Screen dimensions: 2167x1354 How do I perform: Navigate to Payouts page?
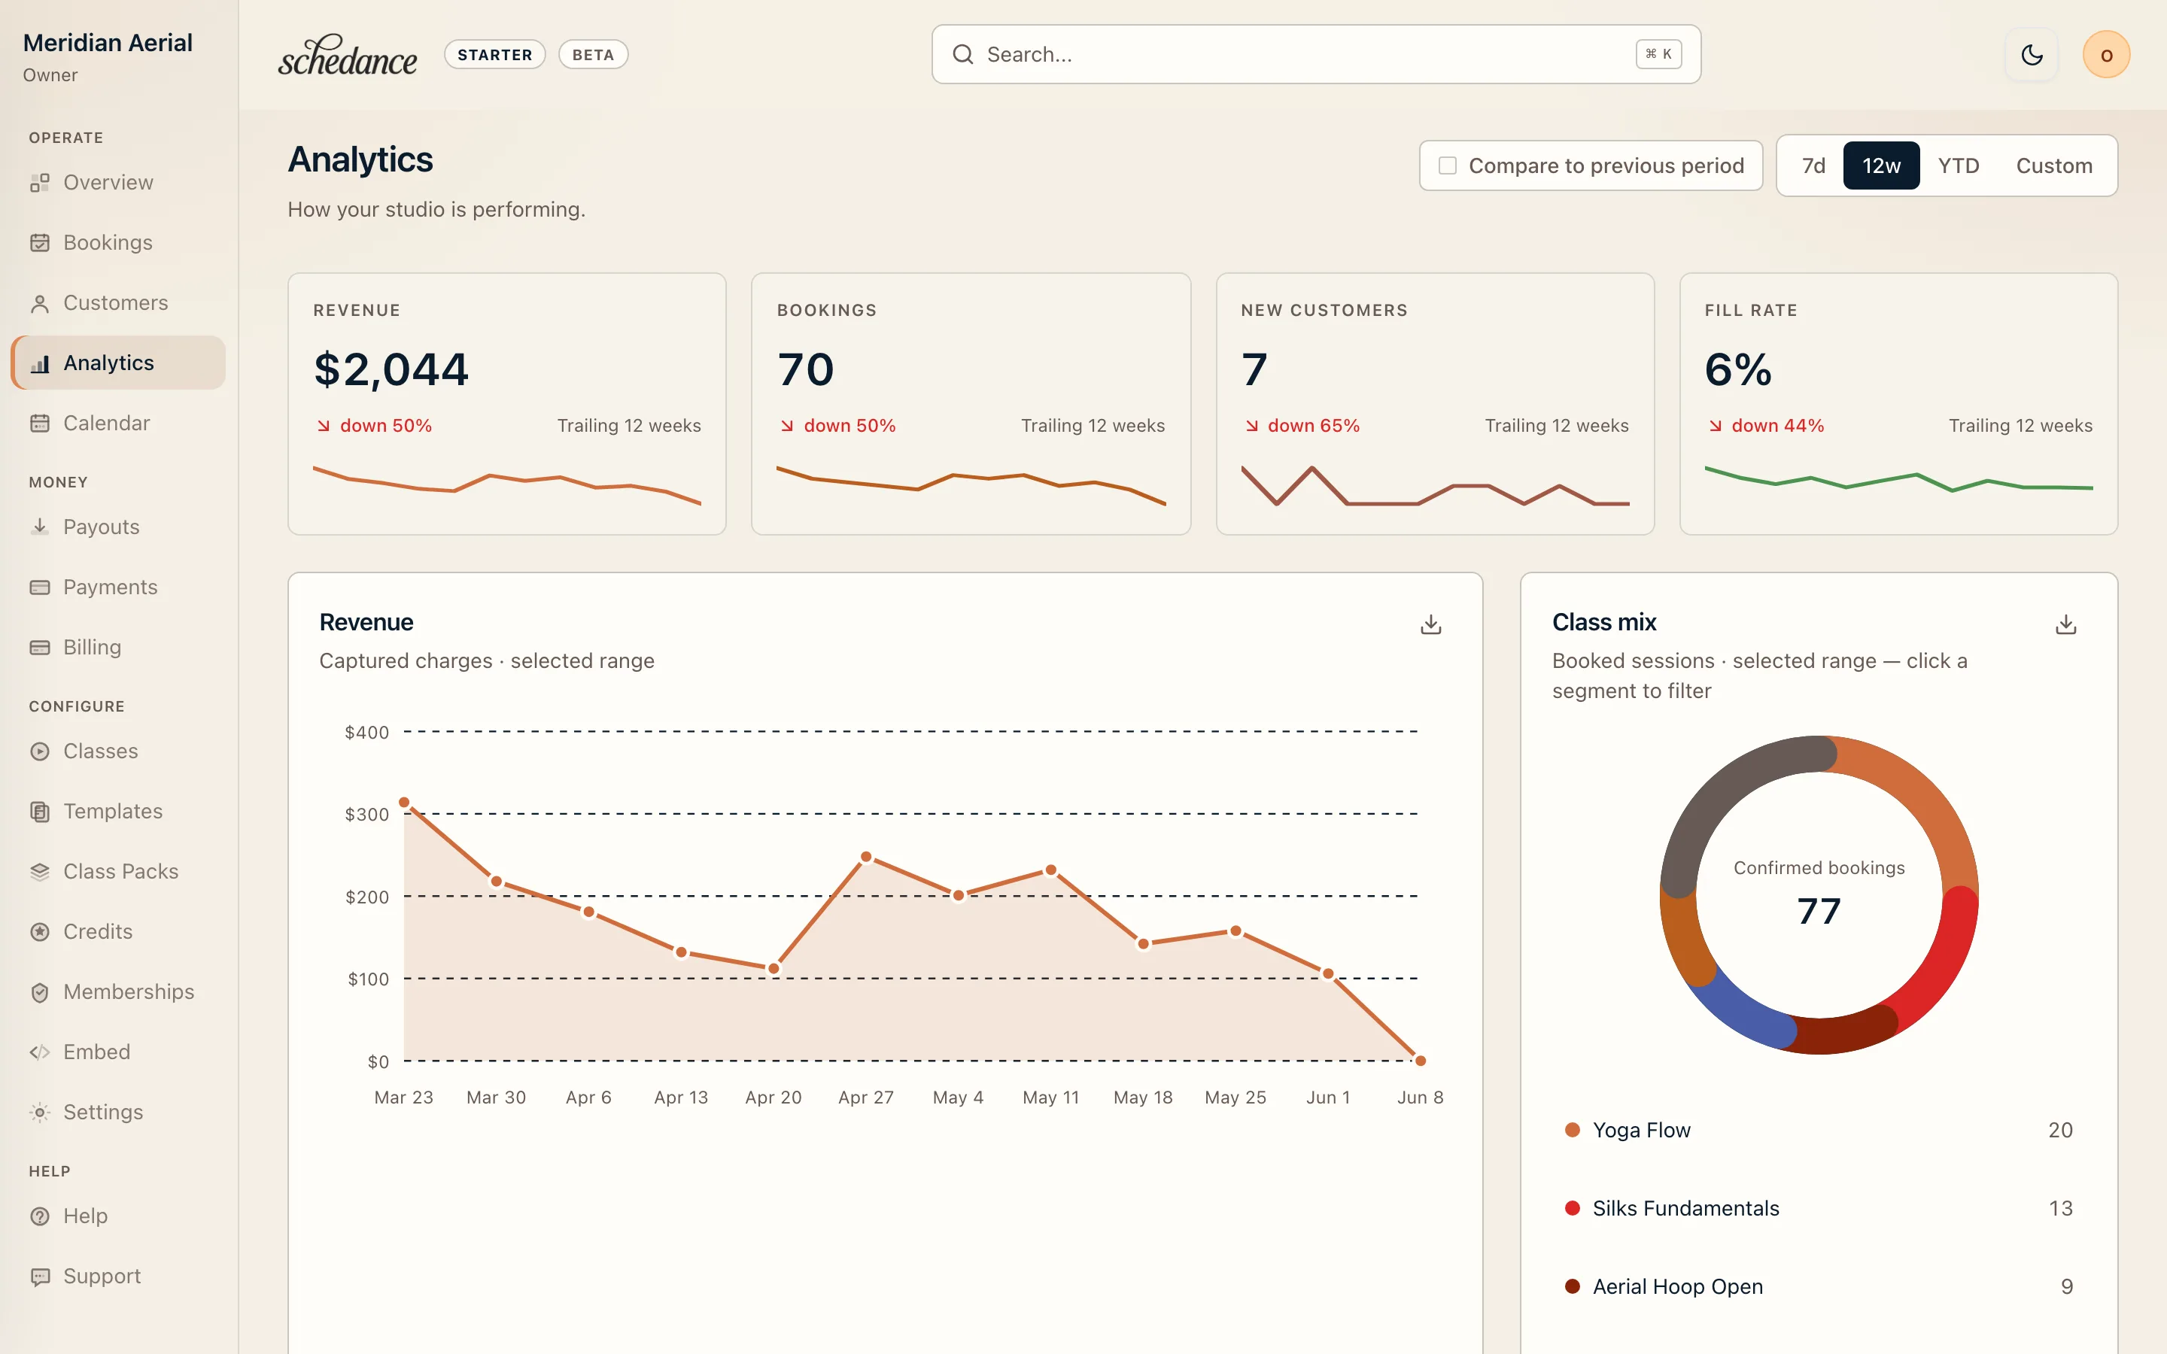pos(118,527)
